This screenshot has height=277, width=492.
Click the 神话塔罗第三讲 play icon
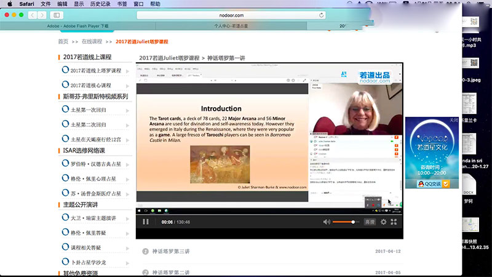pos(145,251)
